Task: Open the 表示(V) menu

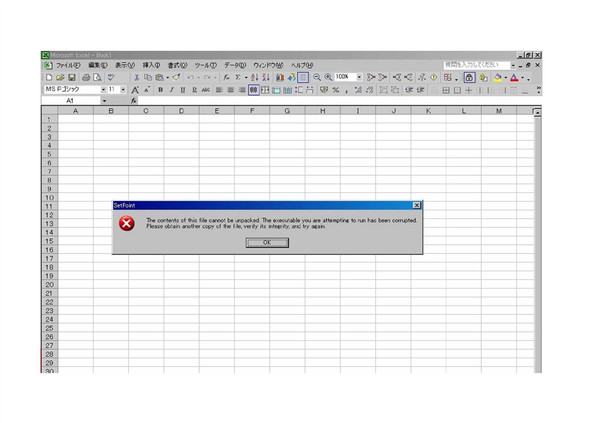Action: tap(125, 65)
